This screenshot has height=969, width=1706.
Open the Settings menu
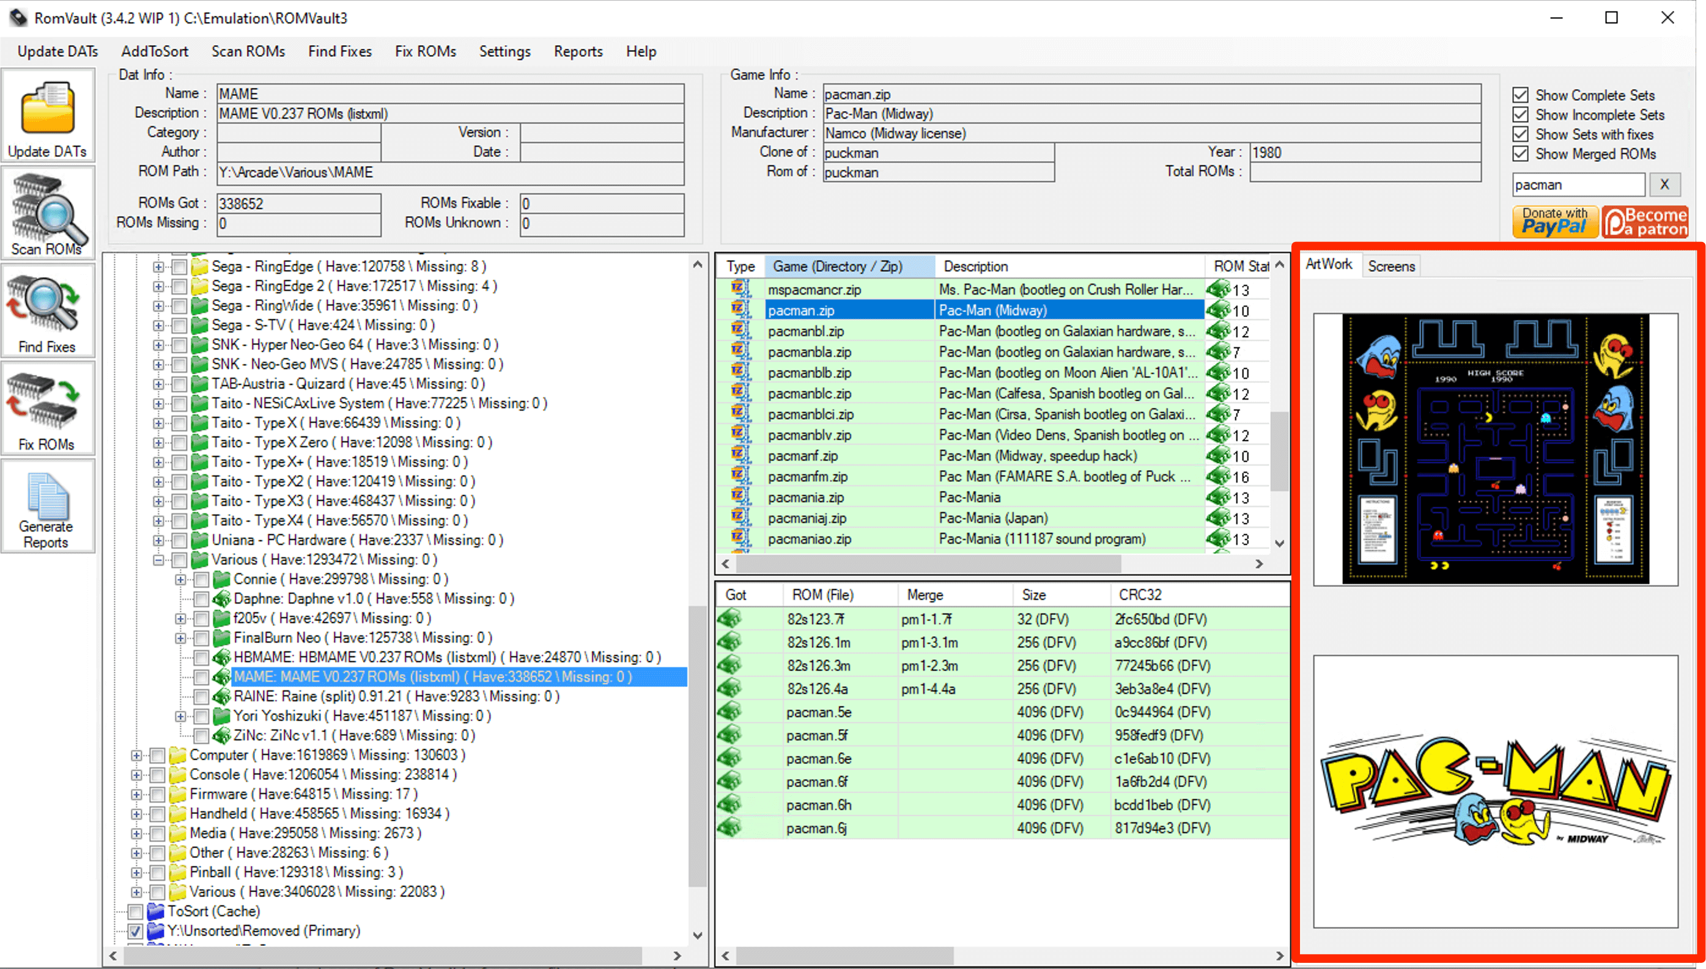(x=504, y=51)
